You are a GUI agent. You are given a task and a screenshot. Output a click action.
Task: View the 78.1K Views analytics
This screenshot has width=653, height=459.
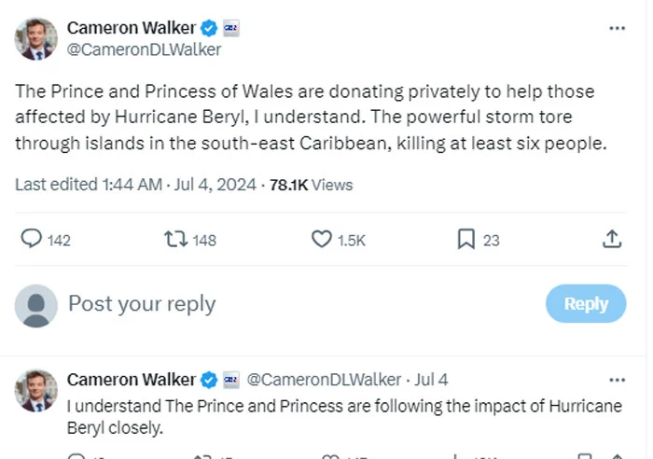(312, 185)
